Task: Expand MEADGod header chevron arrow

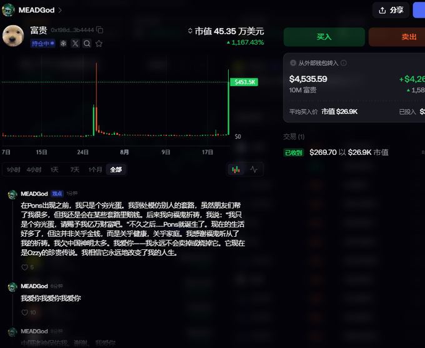Action: click(60, 10)
